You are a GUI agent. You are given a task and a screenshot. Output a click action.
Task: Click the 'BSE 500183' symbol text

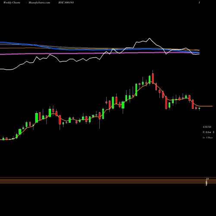(66, 3)
